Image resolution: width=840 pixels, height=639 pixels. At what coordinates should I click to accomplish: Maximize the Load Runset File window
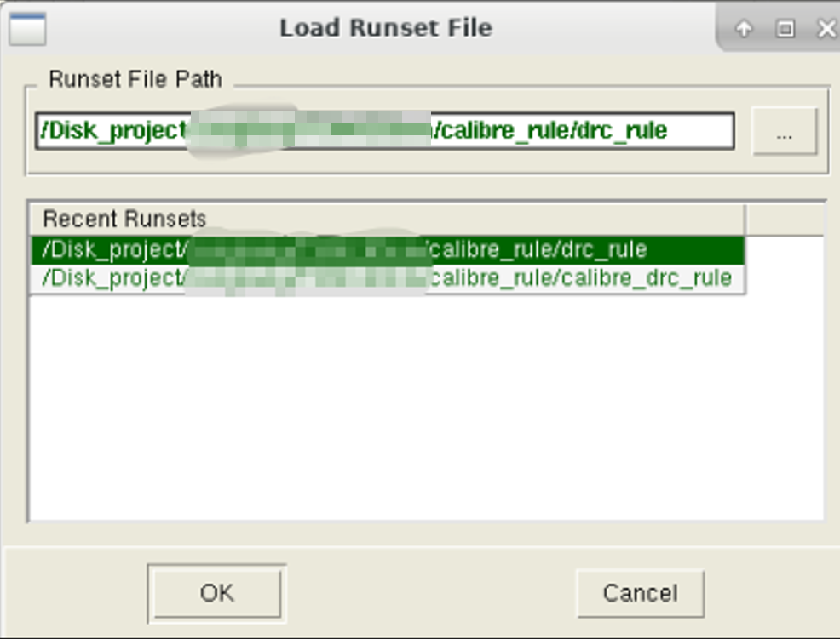785,28
